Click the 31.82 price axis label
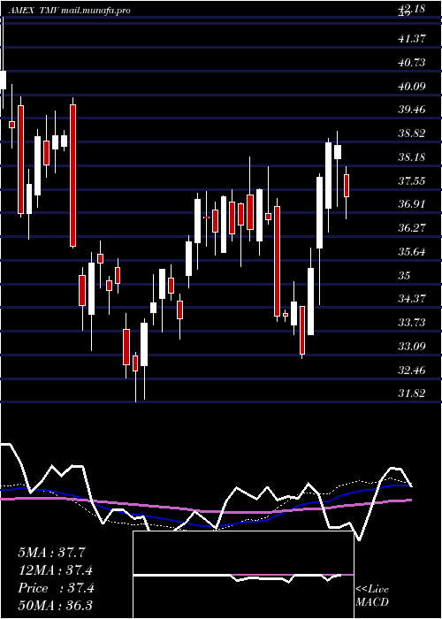Image resolution: width=442 pixels, height=619 pixels. (x=412, y=394)
